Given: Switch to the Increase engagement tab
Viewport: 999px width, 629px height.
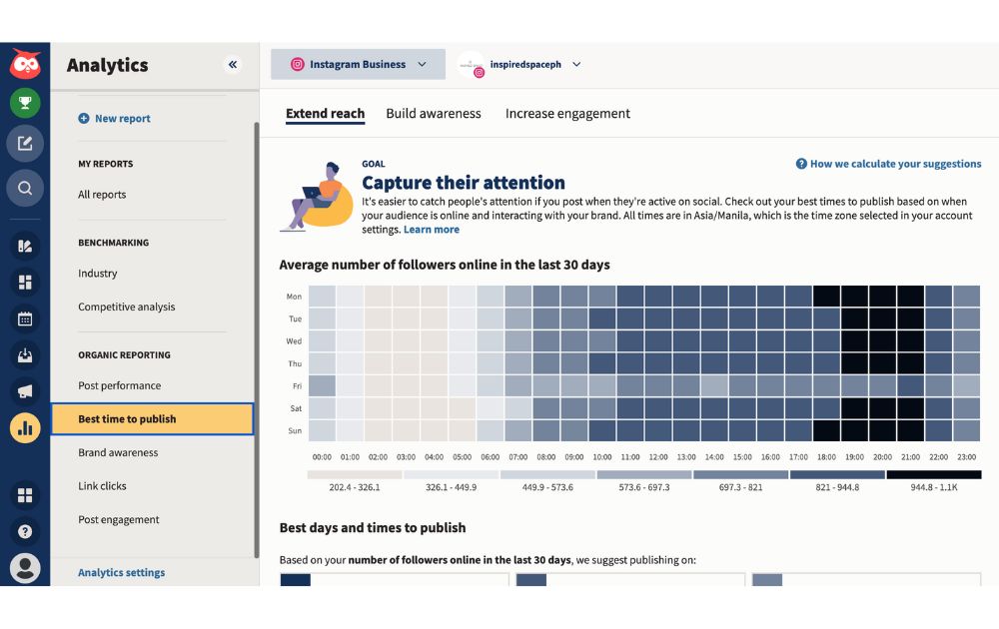Looking at the screenshot, I should click(567, 114).
